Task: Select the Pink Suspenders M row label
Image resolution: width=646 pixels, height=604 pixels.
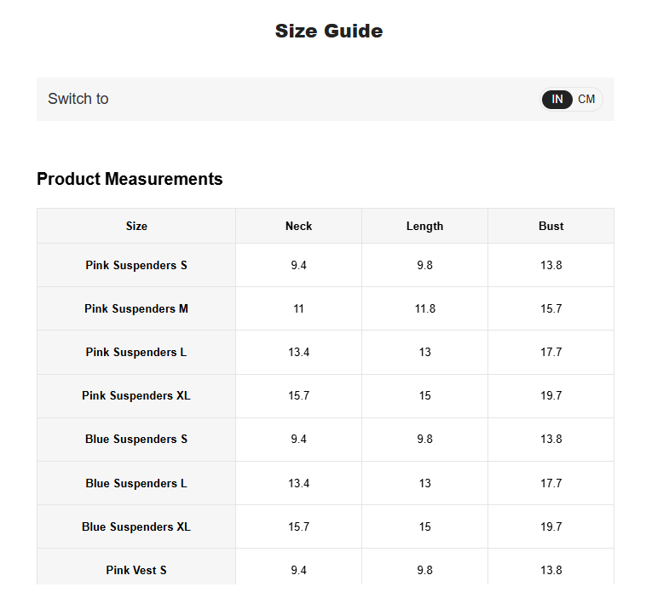Action: (136, 308)
